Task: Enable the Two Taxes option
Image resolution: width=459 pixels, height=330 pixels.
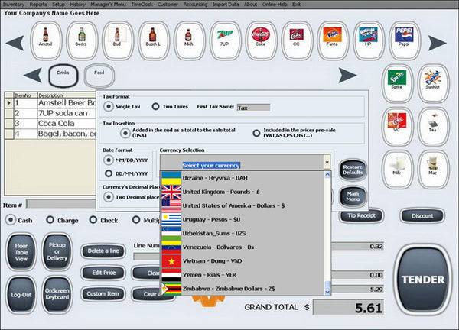Action: (x=156, y=107)
